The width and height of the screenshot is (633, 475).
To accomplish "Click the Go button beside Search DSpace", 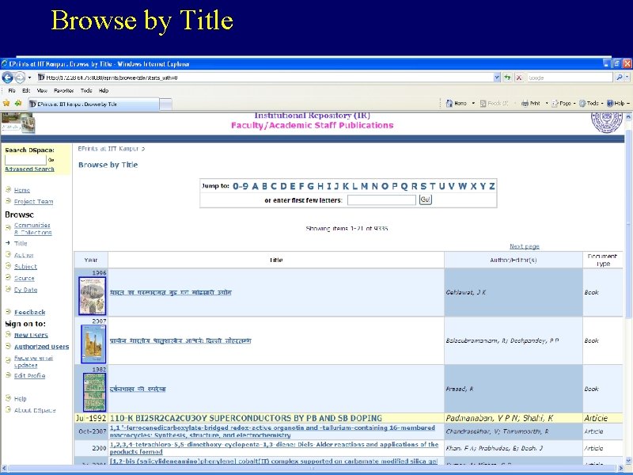I will click(x=51, y=160).
